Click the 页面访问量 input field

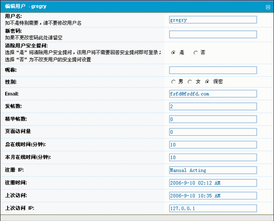click(x=213, y=132)
